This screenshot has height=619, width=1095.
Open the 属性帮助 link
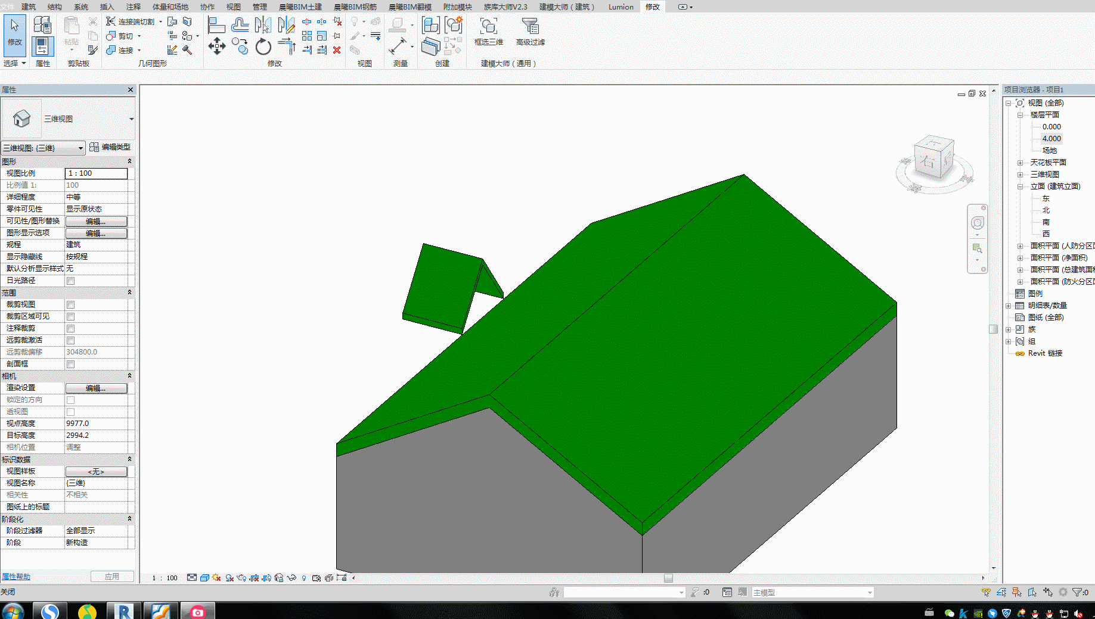pos(16,577)
